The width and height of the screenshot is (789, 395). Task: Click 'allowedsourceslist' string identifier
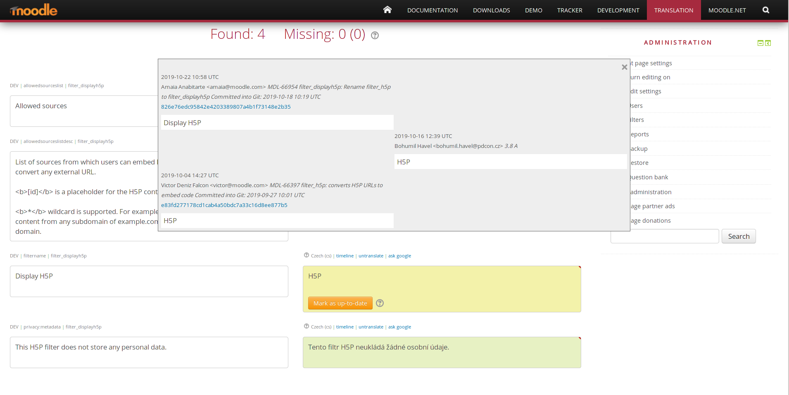(x=43, y=86)
